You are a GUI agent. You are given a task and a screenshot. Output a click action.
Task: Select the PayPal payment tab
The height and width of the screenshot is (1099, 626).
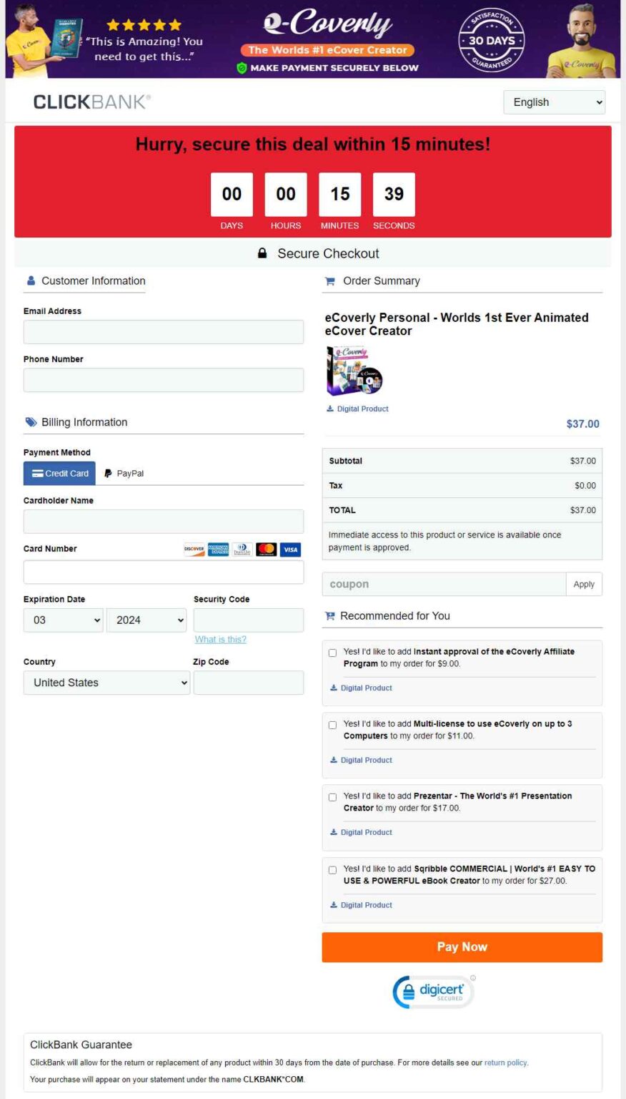(x=124, y=474)
